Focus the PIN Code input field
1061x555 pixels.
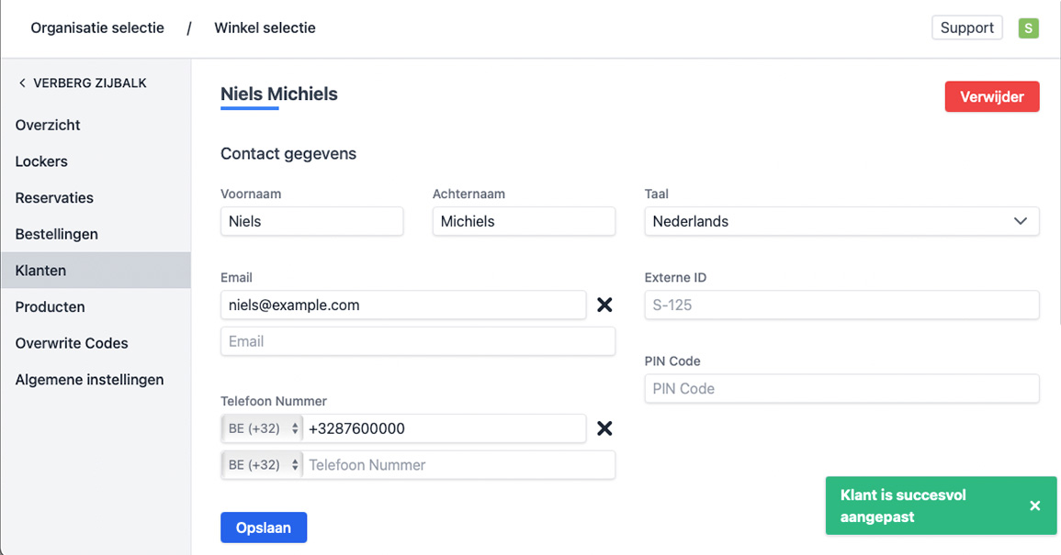tap(841, 389)
